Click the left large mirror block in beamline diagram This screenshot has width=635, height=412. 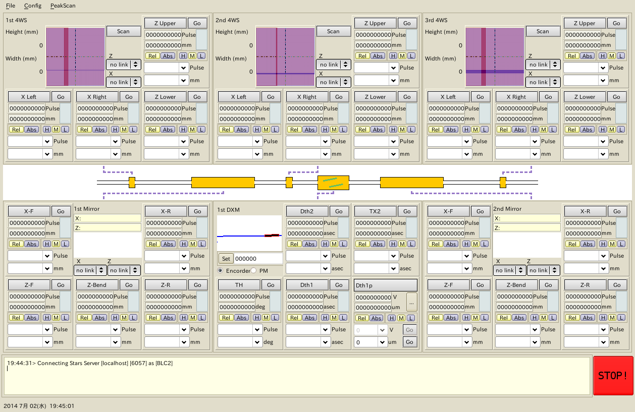[223, 182]
